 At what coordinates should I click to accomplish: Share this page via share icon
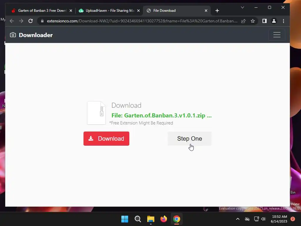tap(243, 21)
